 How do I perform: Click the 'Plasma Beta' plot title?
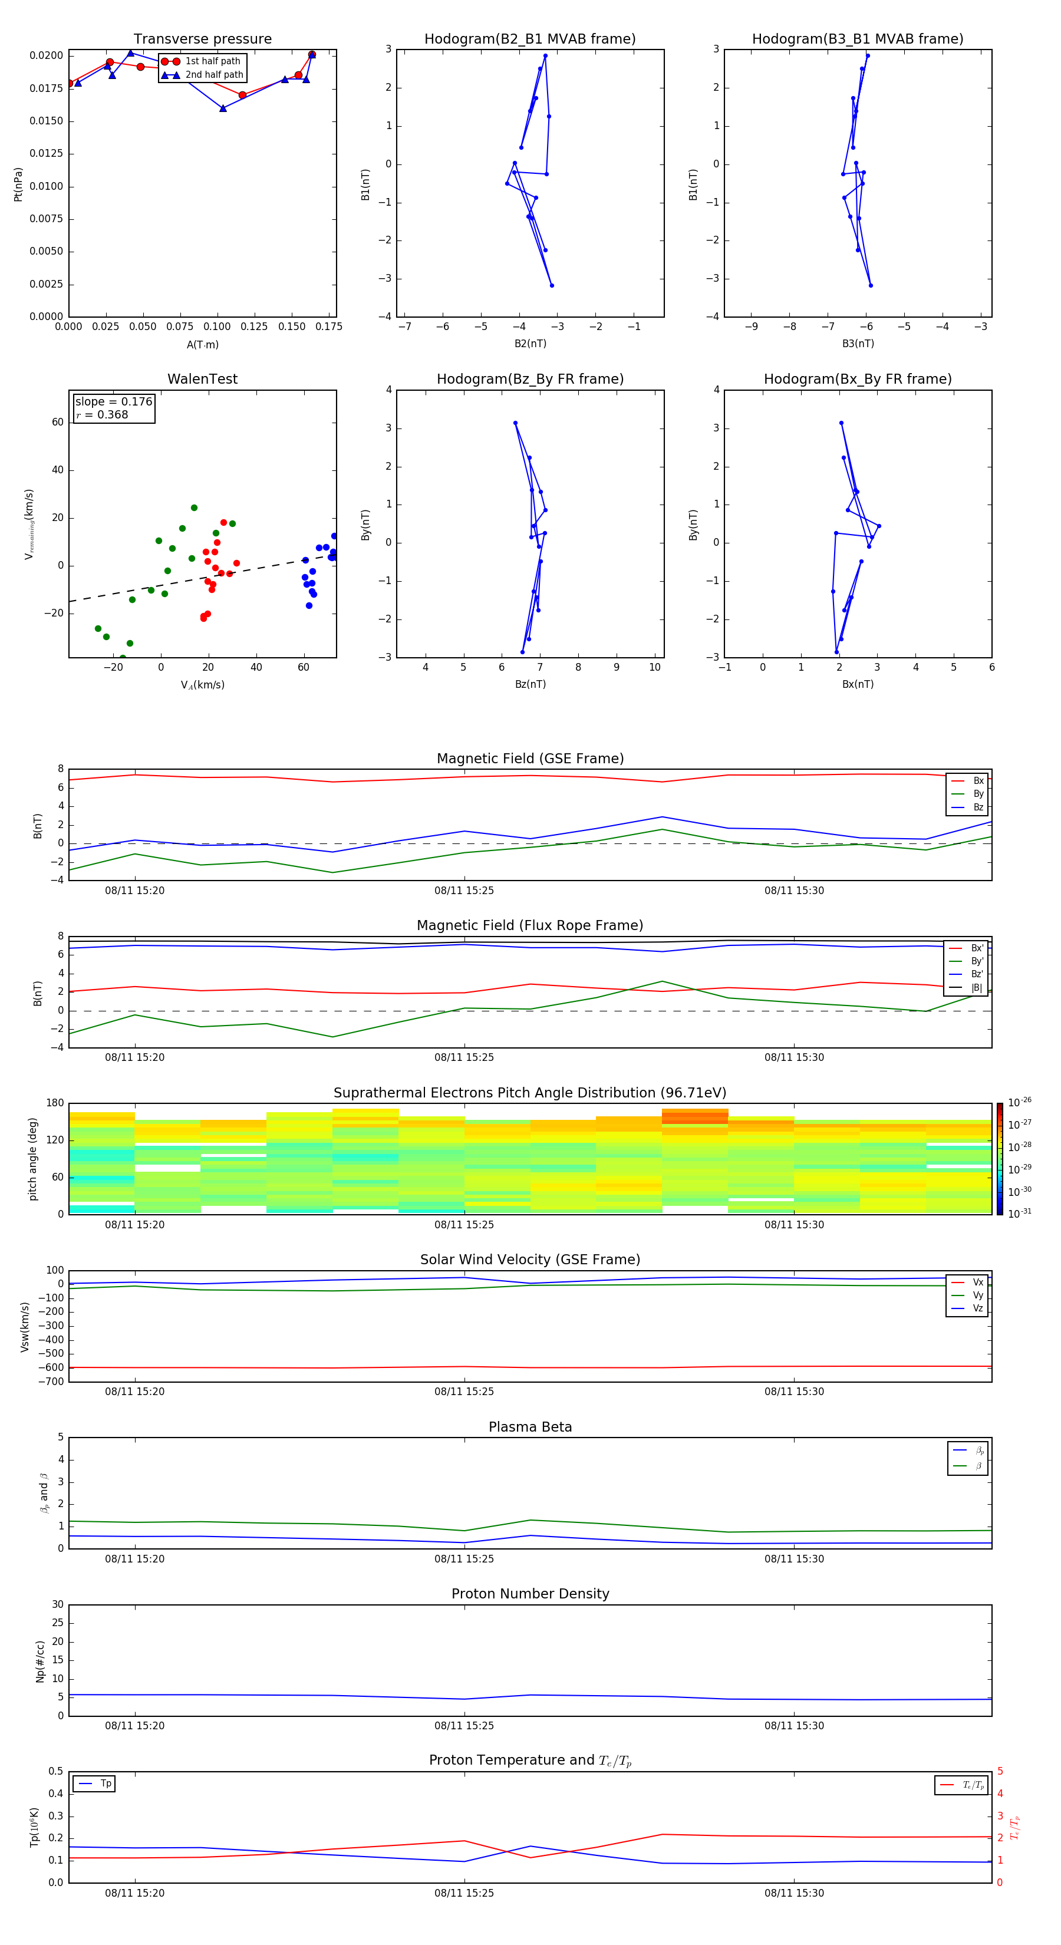[530, 1428]
